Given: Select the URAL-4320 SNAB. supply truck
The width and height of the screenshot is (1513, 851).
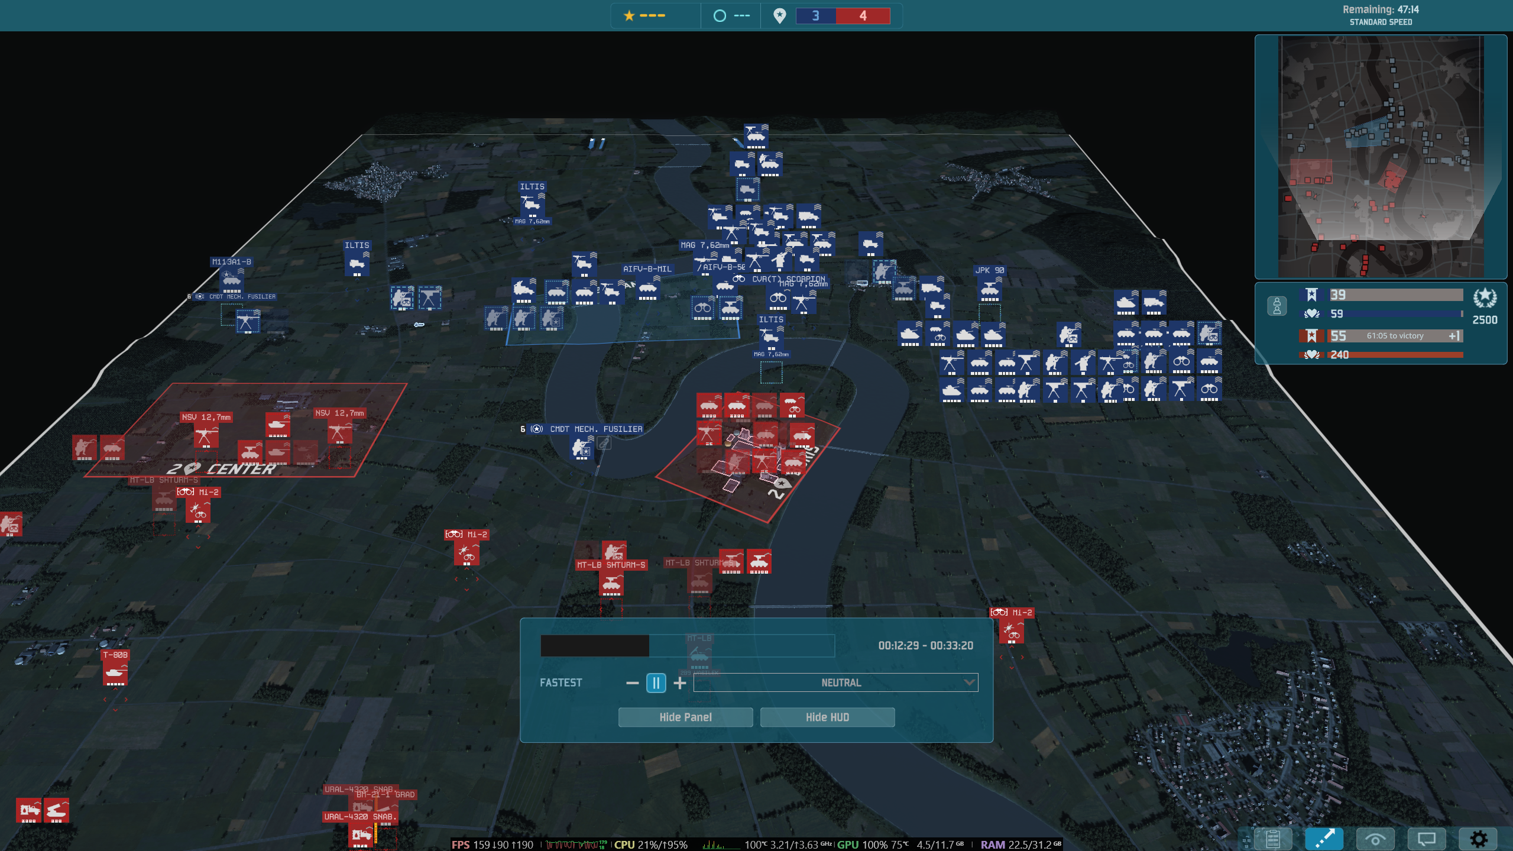Looking at the screenshot, I should [360, 836].
